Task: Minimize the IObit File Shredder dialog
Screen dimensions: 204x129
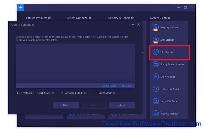Action: click(133, 25)
